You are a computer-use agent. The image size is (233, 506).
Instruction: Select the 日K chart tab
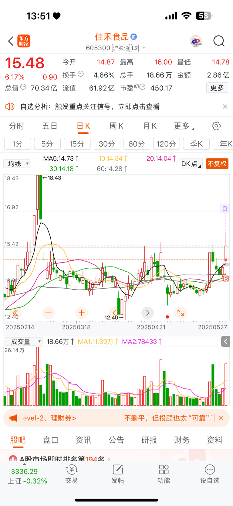83,126
